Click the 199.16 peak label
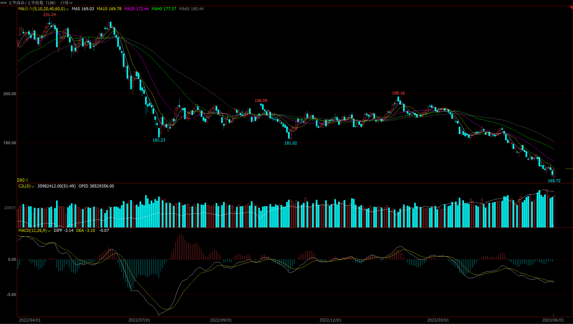 pos(398,93)
